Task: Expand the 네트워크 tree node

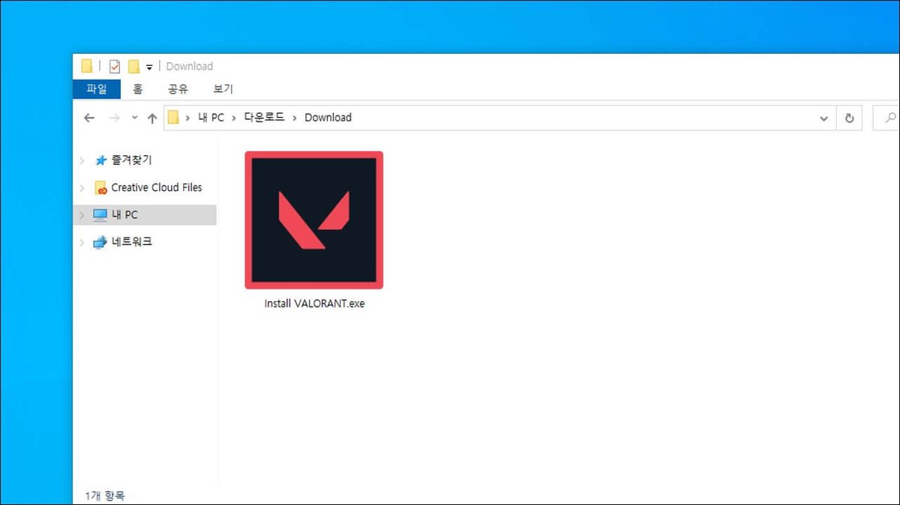Action: (82, 242)
